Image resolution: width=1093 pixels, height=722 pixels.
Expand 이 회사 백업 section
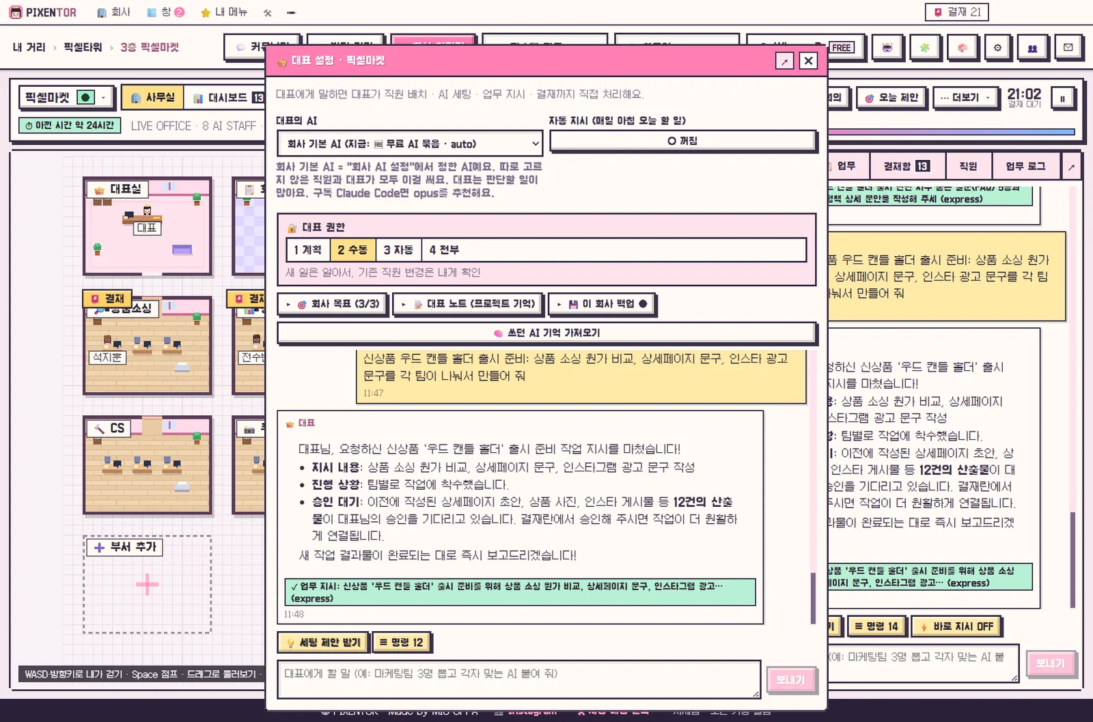(x=602, y=304)
